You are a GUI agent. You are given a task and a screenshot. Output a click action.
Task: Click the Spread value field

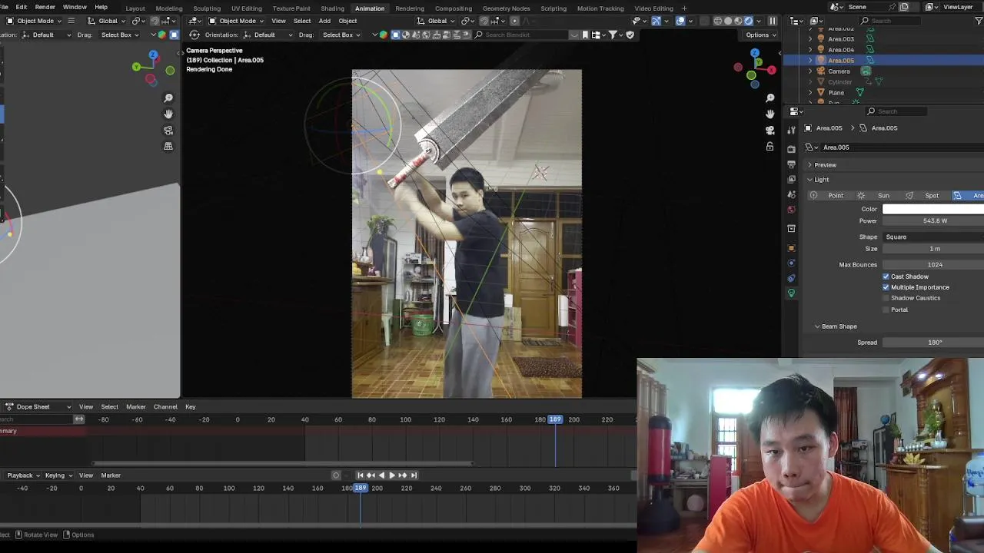tap(933, 343)
